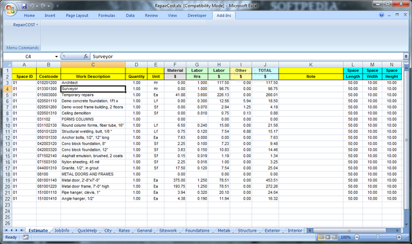Viewport: 412px width, 244px height.
Task: Click the 100% zoom level button
Action: point(346,237)
